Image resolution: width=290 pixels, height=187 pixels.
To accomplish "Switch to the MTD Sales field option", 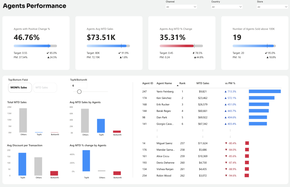I will coord(45,88).
